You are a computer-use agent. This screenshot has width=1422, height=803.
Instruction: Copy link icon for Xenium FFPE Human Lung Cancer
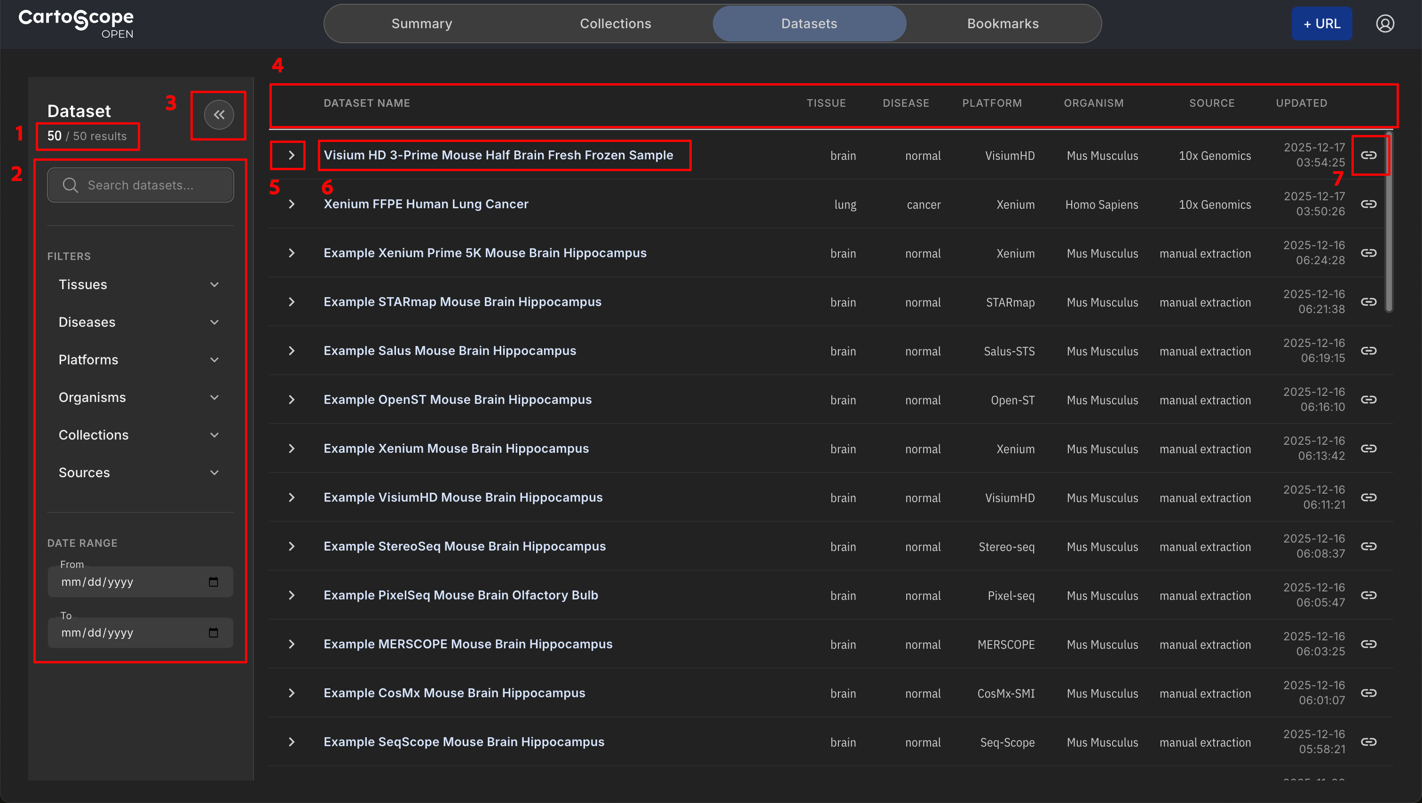tap(1368, 204)
